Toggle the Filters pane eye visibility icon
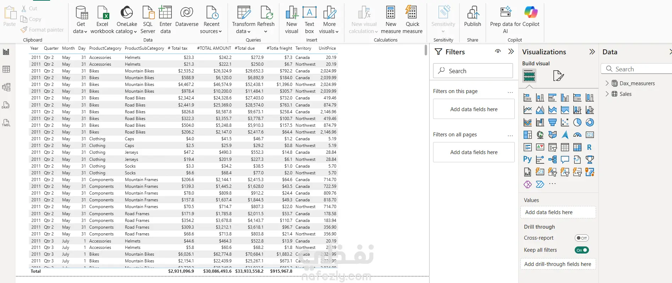This screenshot has width=672, height=283. click(498, 51)
